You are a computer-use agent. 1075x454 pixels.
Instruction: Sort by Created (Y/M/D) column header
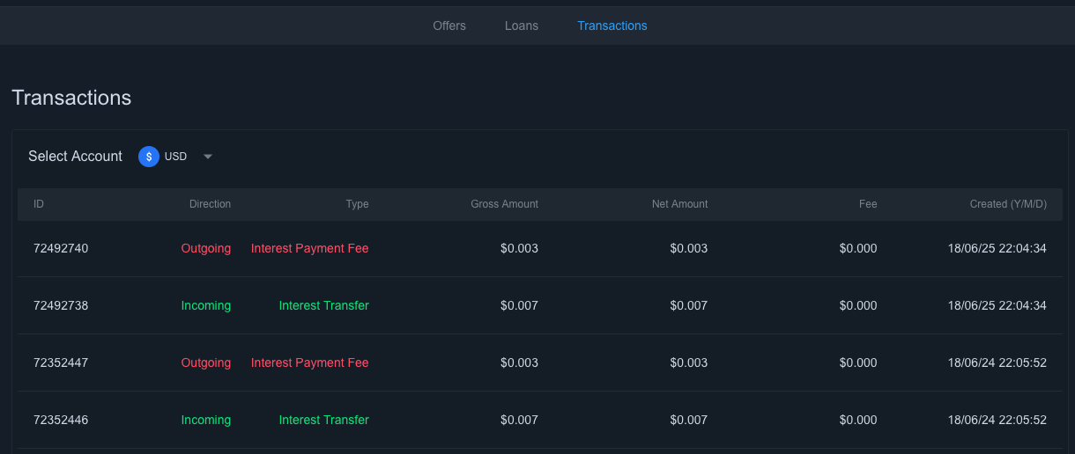point(1008,204)
